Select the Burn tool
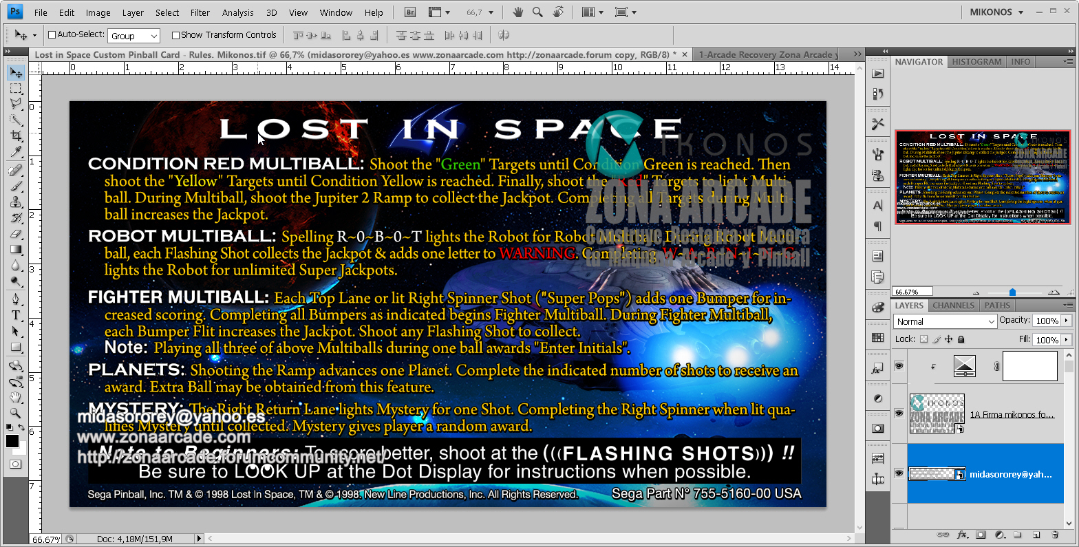 15,281
